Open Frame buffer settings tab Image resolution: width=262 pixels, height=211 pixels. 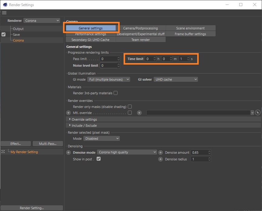pyautogui.click(x=190, y=34)
